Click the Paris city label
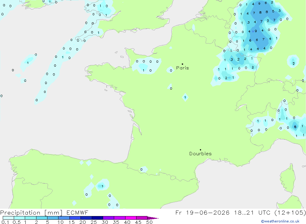306x224 pixels. [x=182, y=68]
